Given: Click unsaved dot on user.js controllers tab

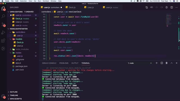Looking at the screenshot, I should [x=61, y=8].
